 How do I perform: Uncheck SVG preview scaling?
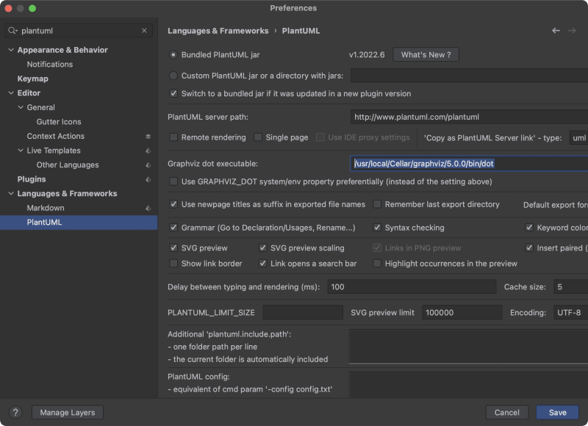tap(263, 248)
